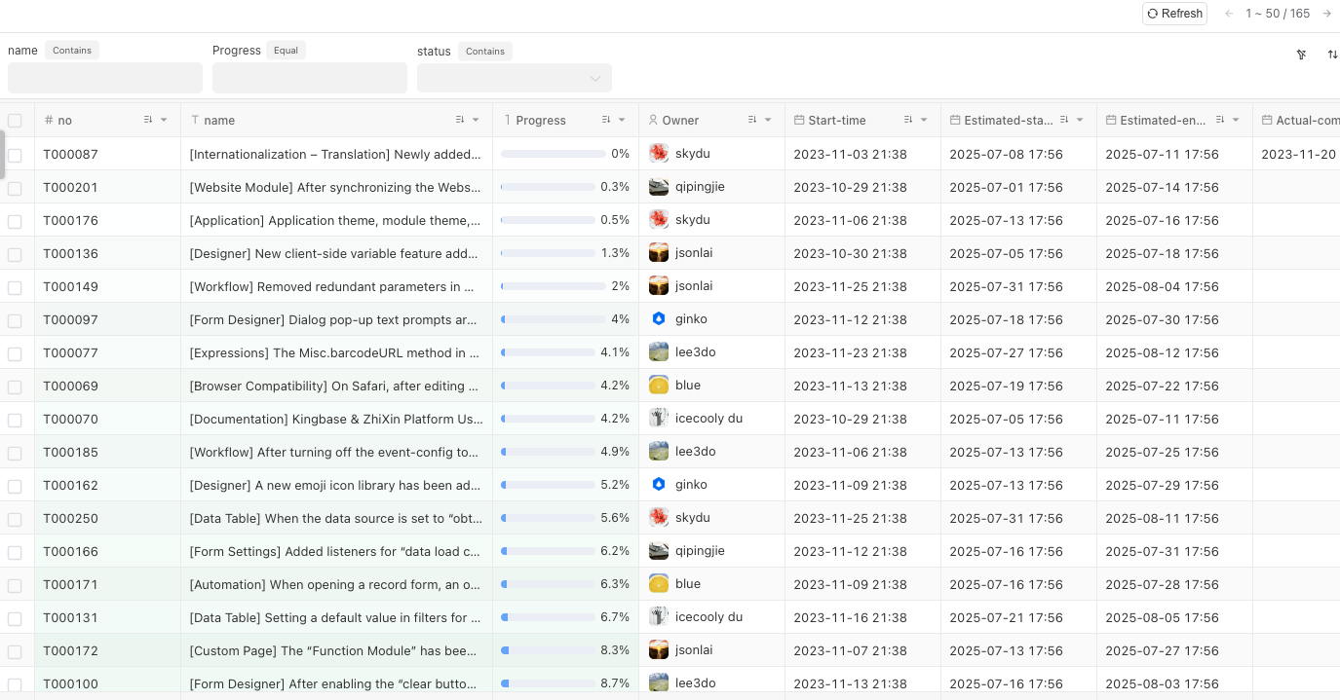The image size is (1340, 700).
Task: Change the name filter's Contains operator
Action: pyautogui.click(x=72, y=51)
